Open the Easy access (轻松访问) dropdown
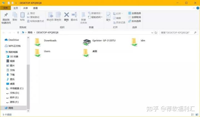 (x=95, y=17)
